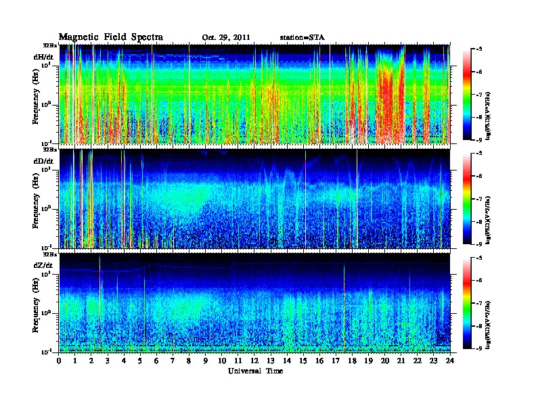
Task: Select the dD/dt panel label
Action: pos(43,161)
